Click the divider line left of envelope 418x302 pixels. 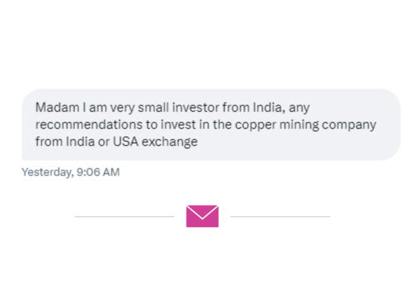[124, 216]
